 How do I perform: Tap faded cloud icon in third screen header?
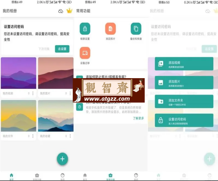(x=208, y=11)
